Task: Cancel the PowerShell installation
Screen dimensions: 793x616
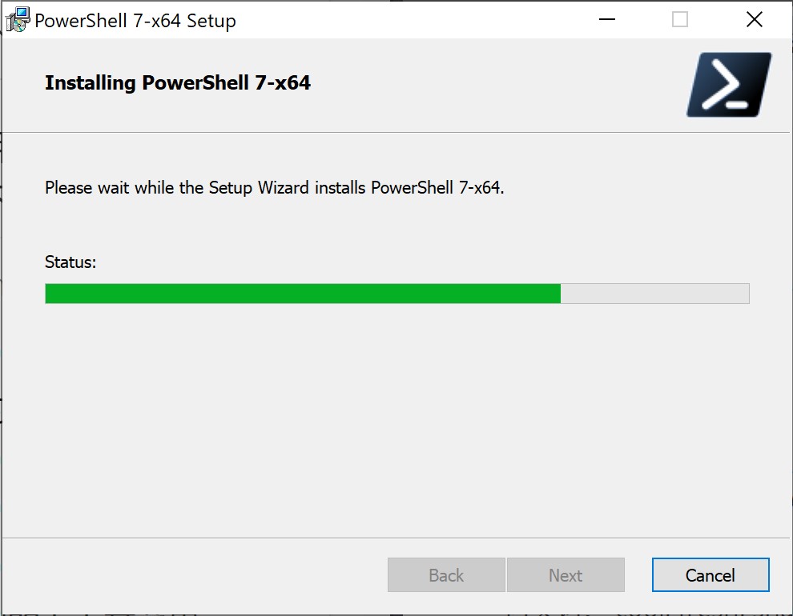Action: click(x=710, y=574)
